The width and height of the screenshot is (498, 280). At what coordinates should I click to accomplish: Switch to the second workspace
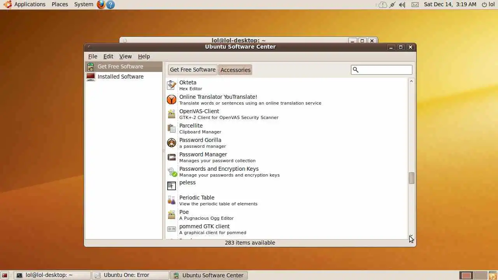click(x=481, y=275)
